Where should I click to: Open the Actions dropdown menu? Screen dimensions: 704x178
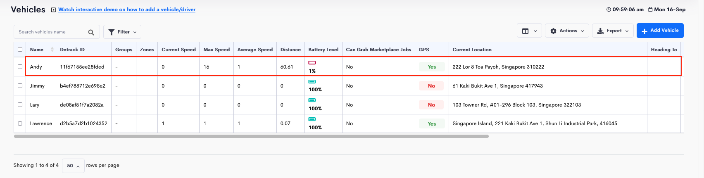[567, 31]
